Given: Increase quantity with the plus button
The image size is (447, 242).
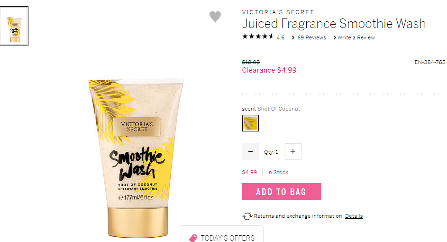Looking at the screenshot, I should 293,151.
